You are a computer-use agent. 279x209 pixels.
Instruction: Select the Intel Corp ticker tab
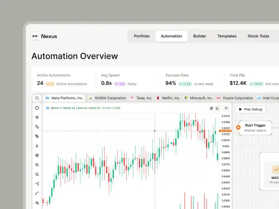pyautogui.click(x=268, y=98)
